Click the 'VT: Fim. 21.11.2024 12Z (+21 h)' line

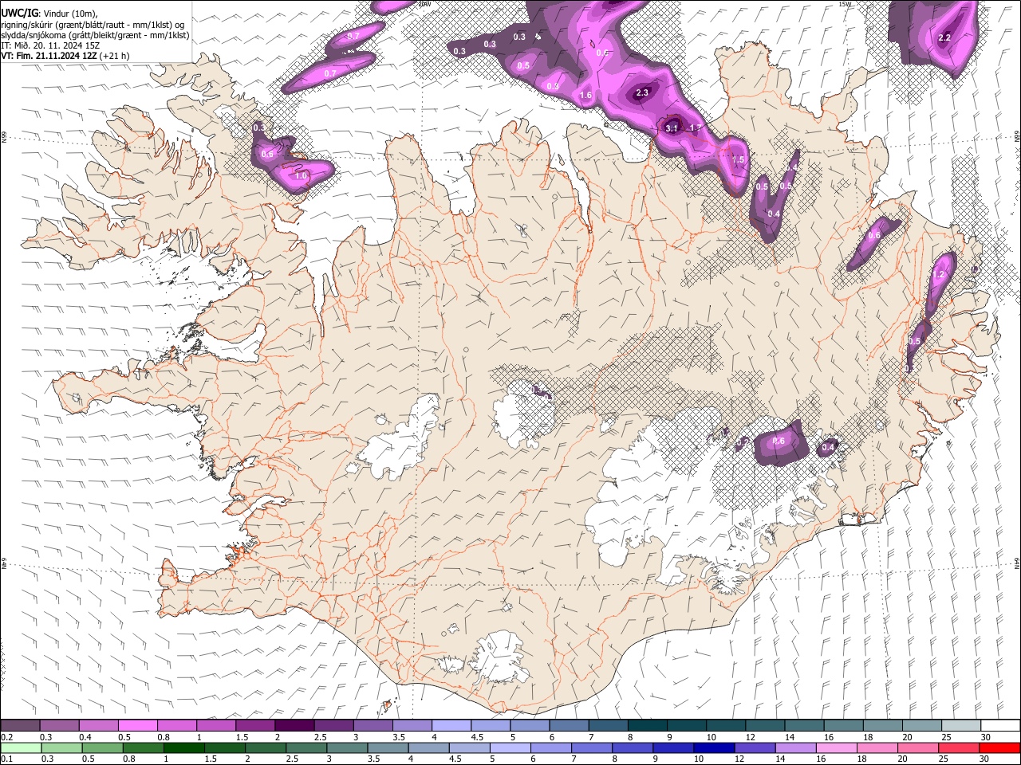click(65, 56)
